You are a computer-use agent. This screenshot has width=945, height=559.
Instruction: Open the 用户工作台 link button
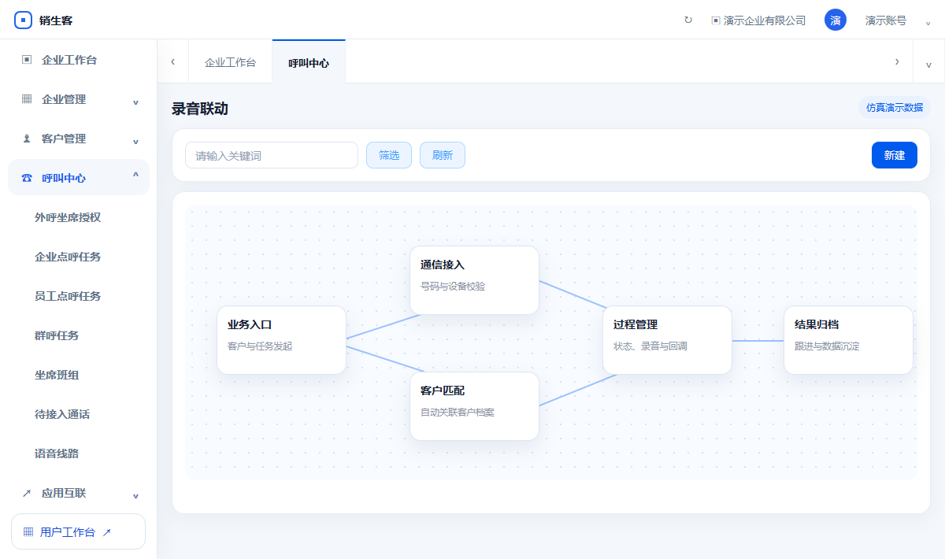[x=79, y=531]
